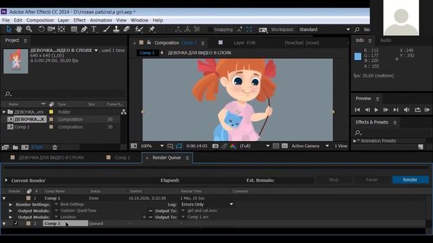Delete selected project item with trash icon

pos(55,147)
